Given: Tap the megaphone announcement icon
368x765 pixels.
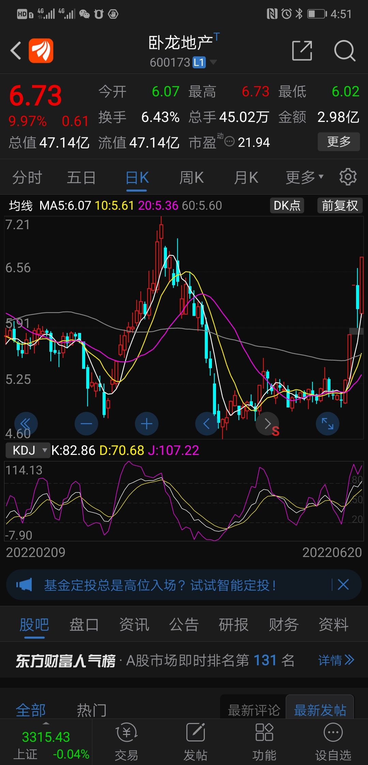Looking at the screenshot, I should (24, 585).
